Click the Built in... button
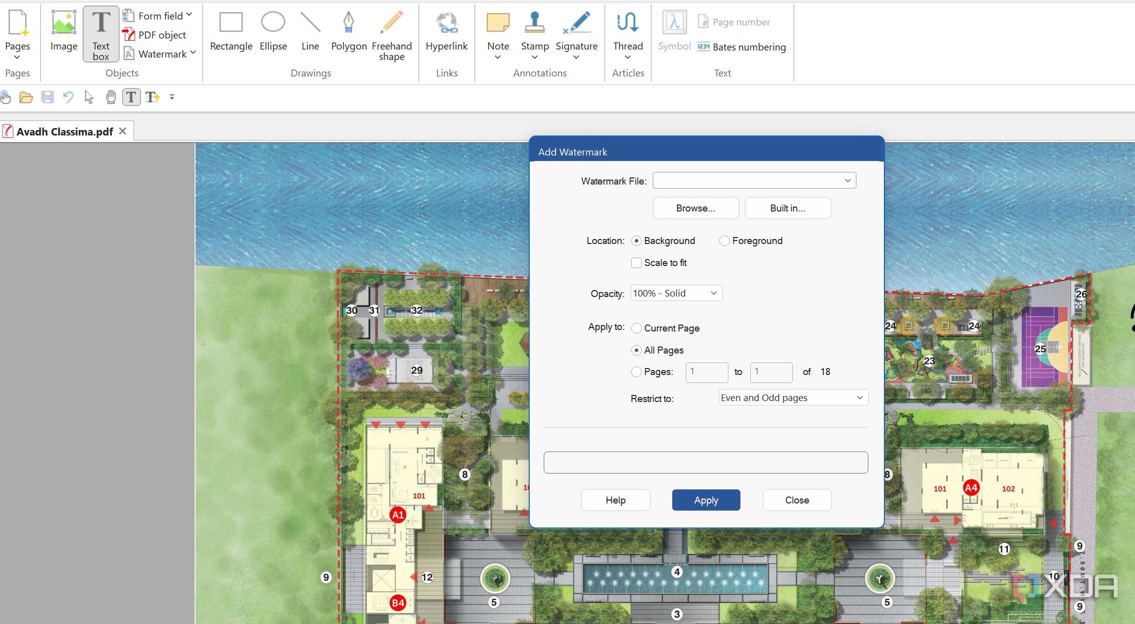Viewport: 1135px width, 624px height. point(788,208)
